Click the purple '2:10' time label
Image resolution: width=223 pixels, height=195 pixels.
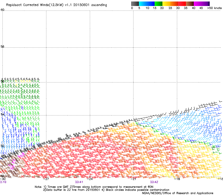[3, 182]
